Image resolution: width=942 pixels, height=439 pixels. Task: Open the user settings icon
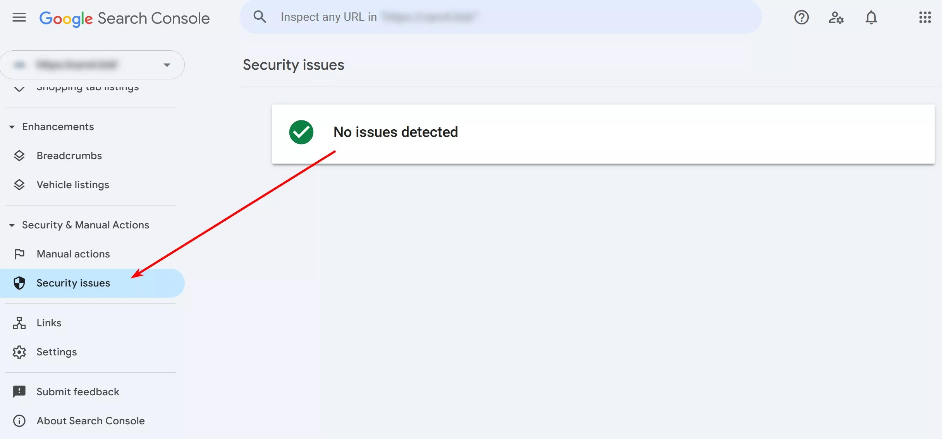pos(836,17)
